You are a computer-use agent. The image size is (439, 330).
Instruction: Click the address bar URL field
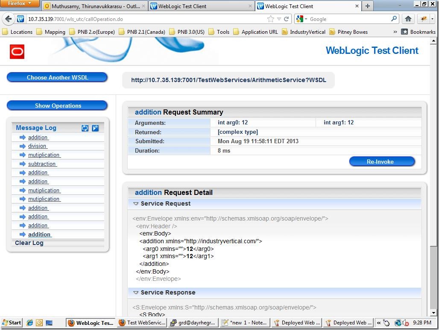pos(146,19)
